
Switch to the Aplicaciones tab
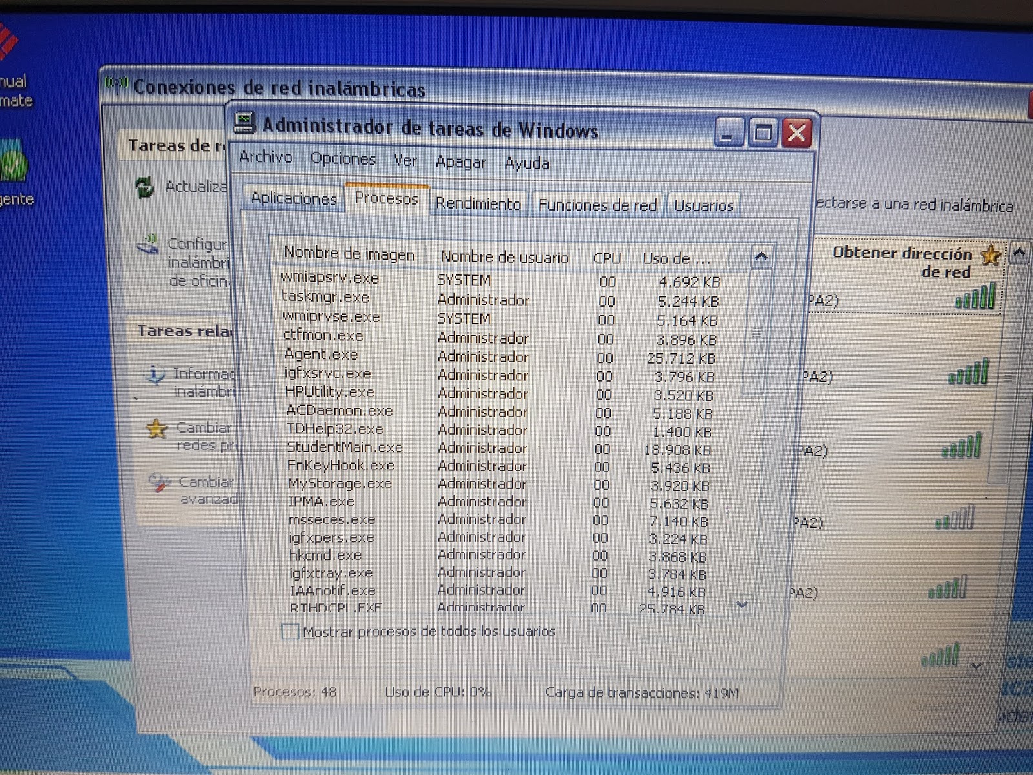click(x=294, y=198)
